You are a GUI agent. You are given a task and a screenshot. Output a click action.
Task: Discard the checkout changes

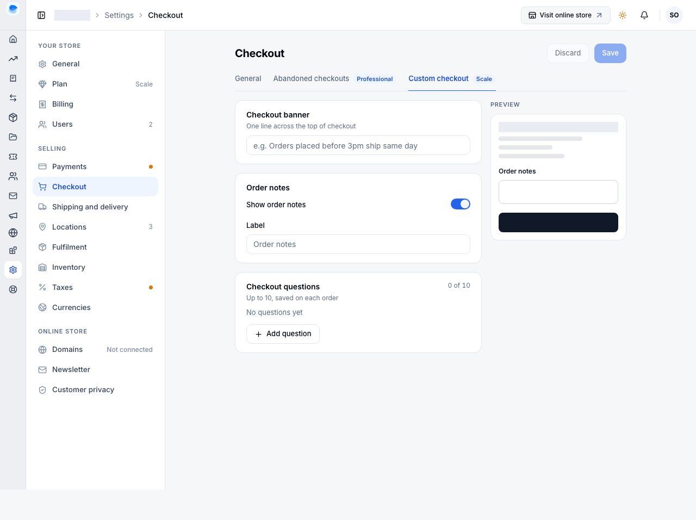pos(568,53)
